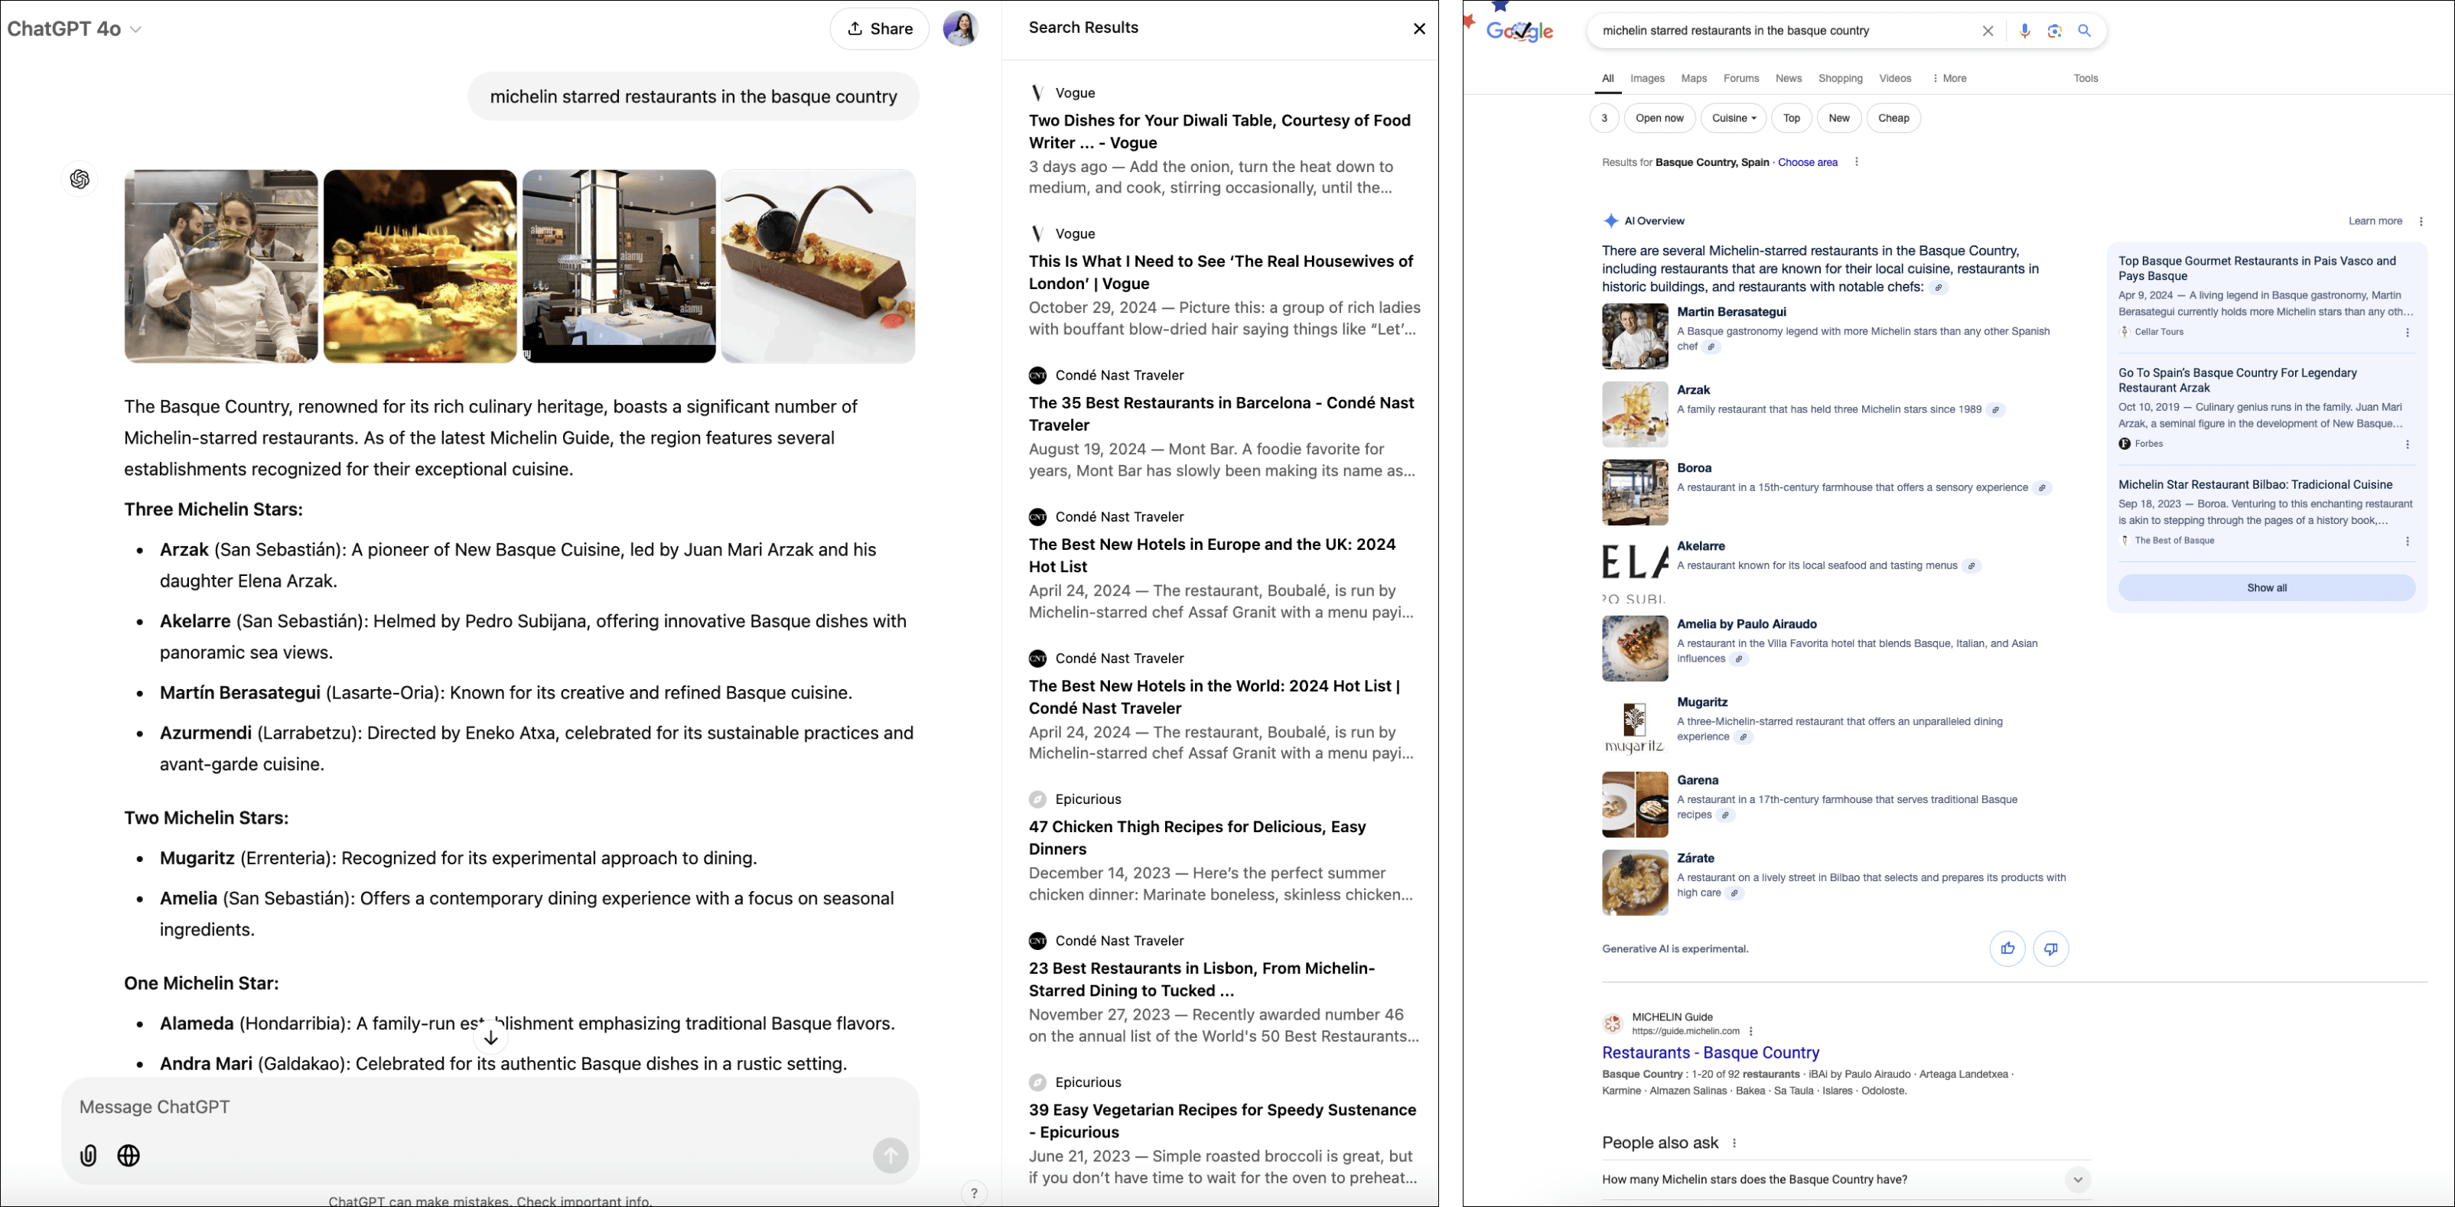
Task: Click the 'Choose area' link
Action: tap(1807, 162)
